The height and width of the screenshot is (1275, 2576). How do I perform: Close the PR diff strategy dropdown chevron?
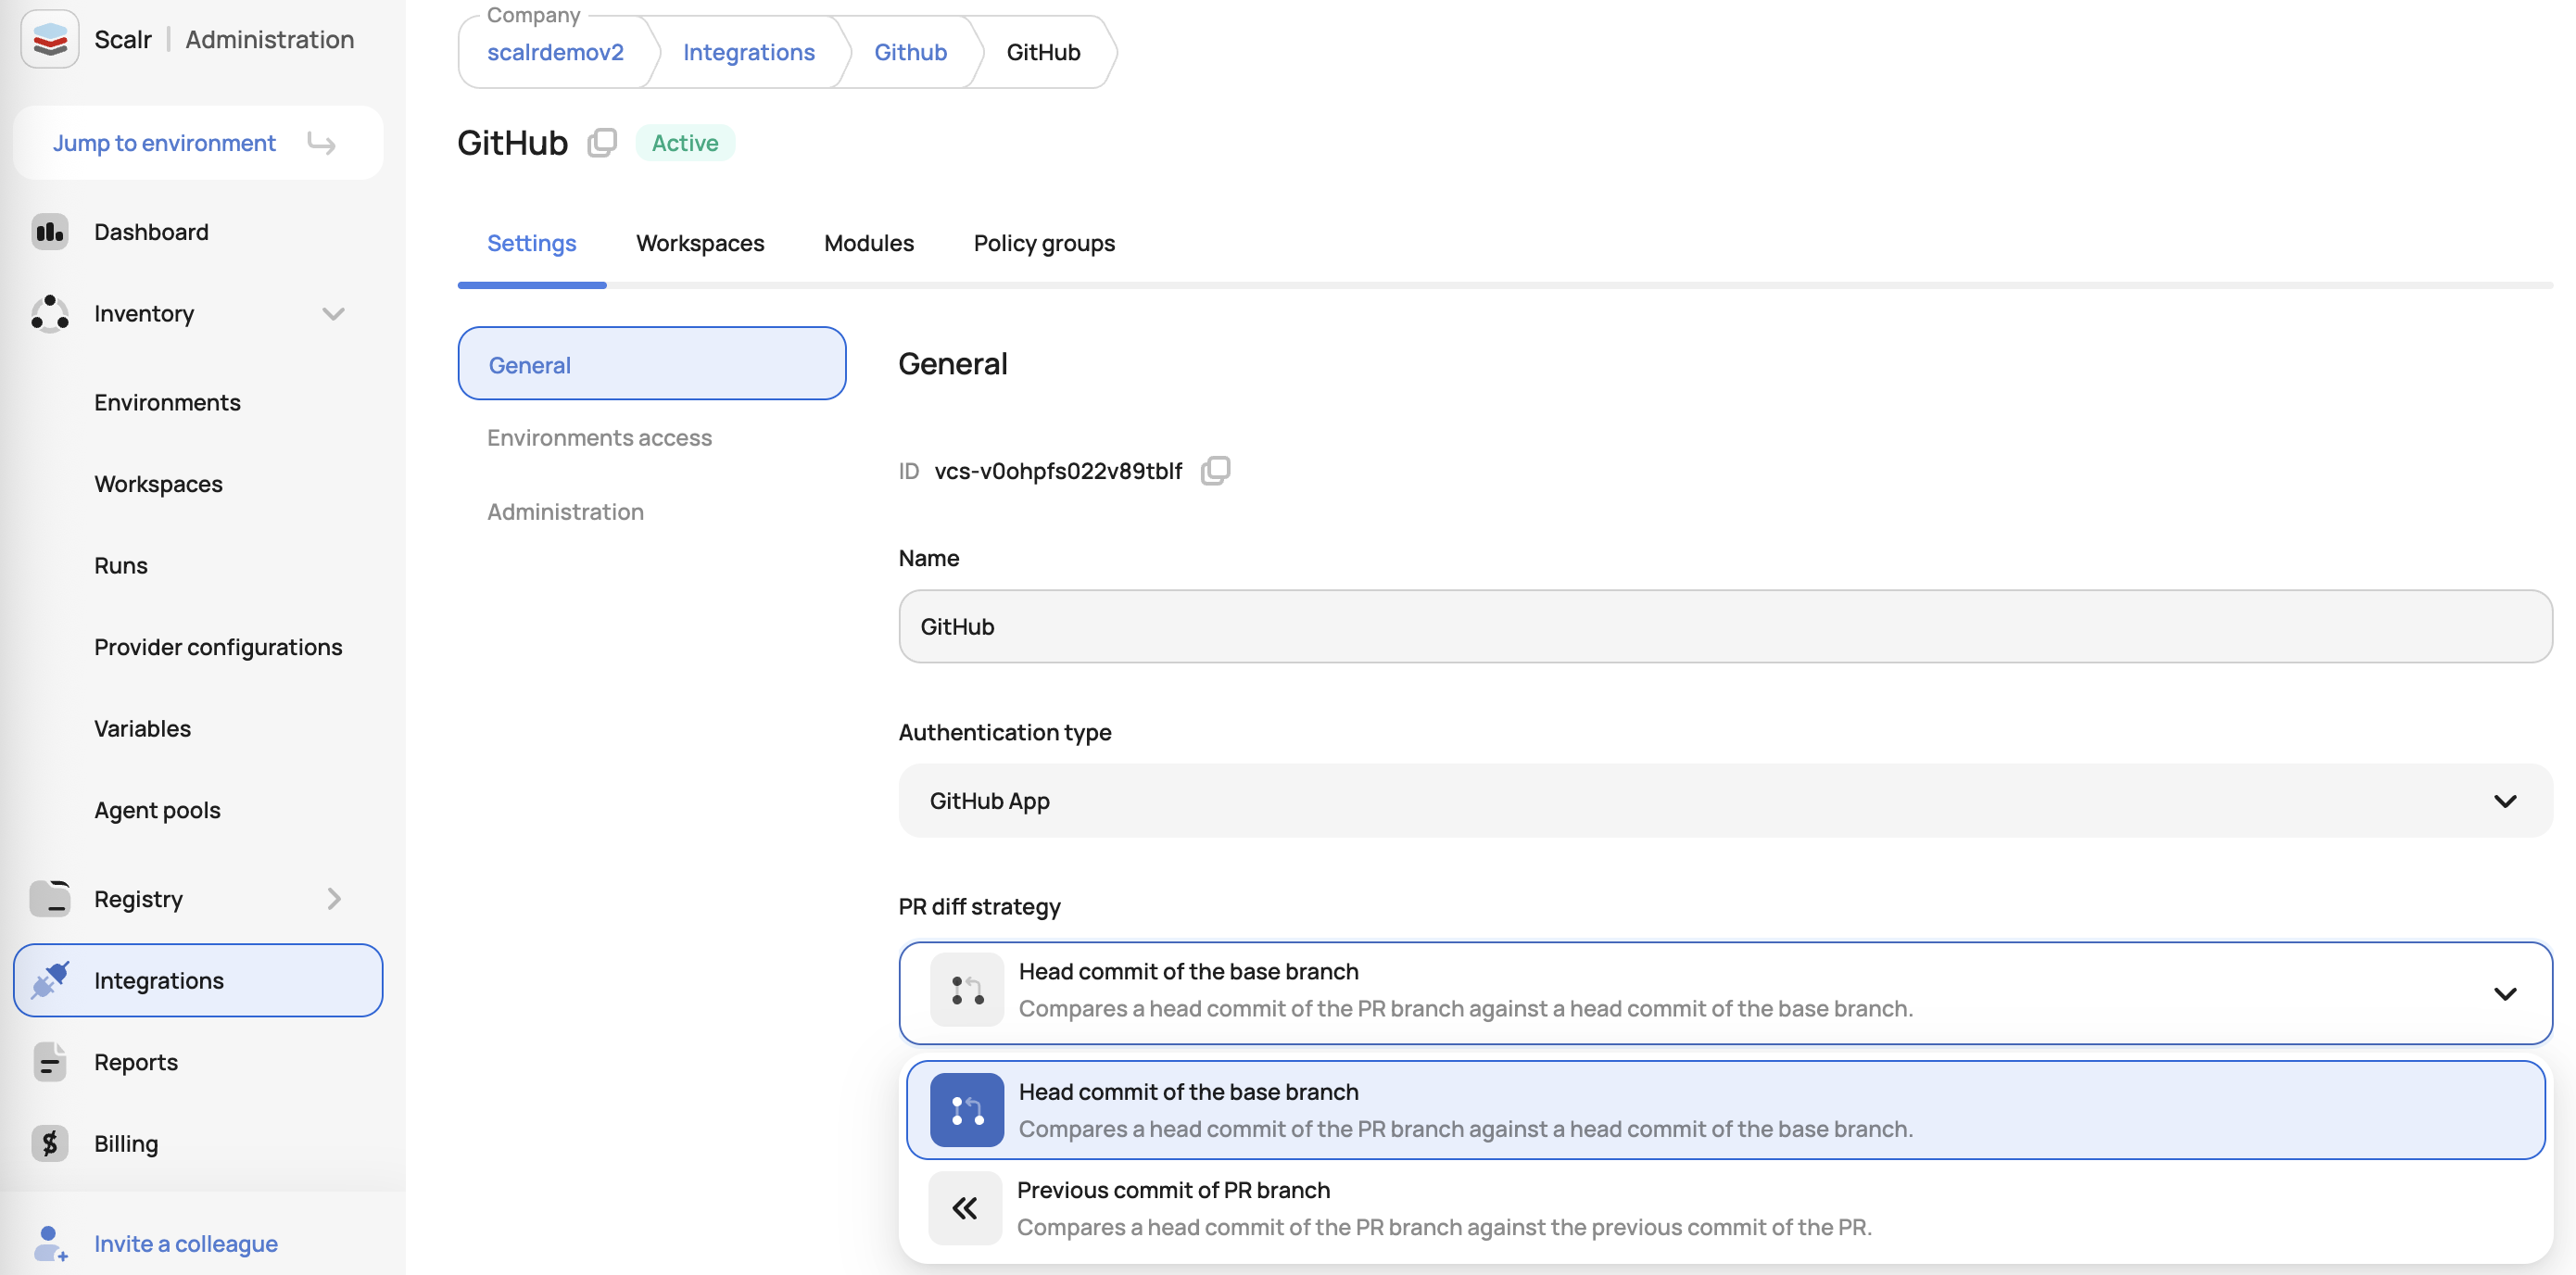2504,993
